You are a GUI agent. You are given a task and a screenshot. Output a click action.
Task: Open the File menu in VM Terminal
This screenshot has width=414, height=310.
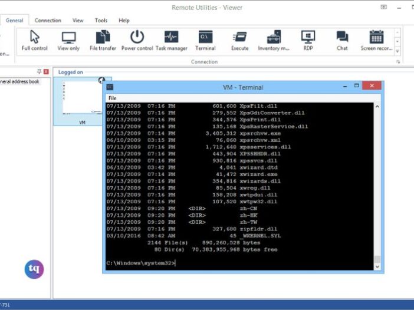tap(112, 98)
